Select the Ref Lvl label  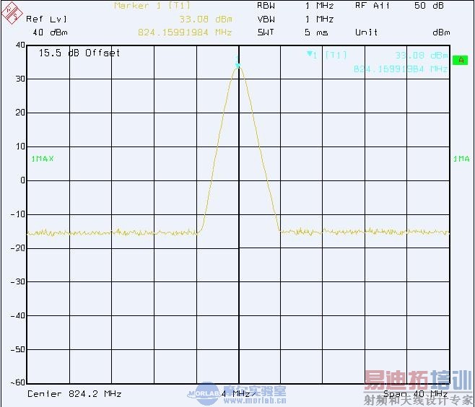(x=46, y=19)
